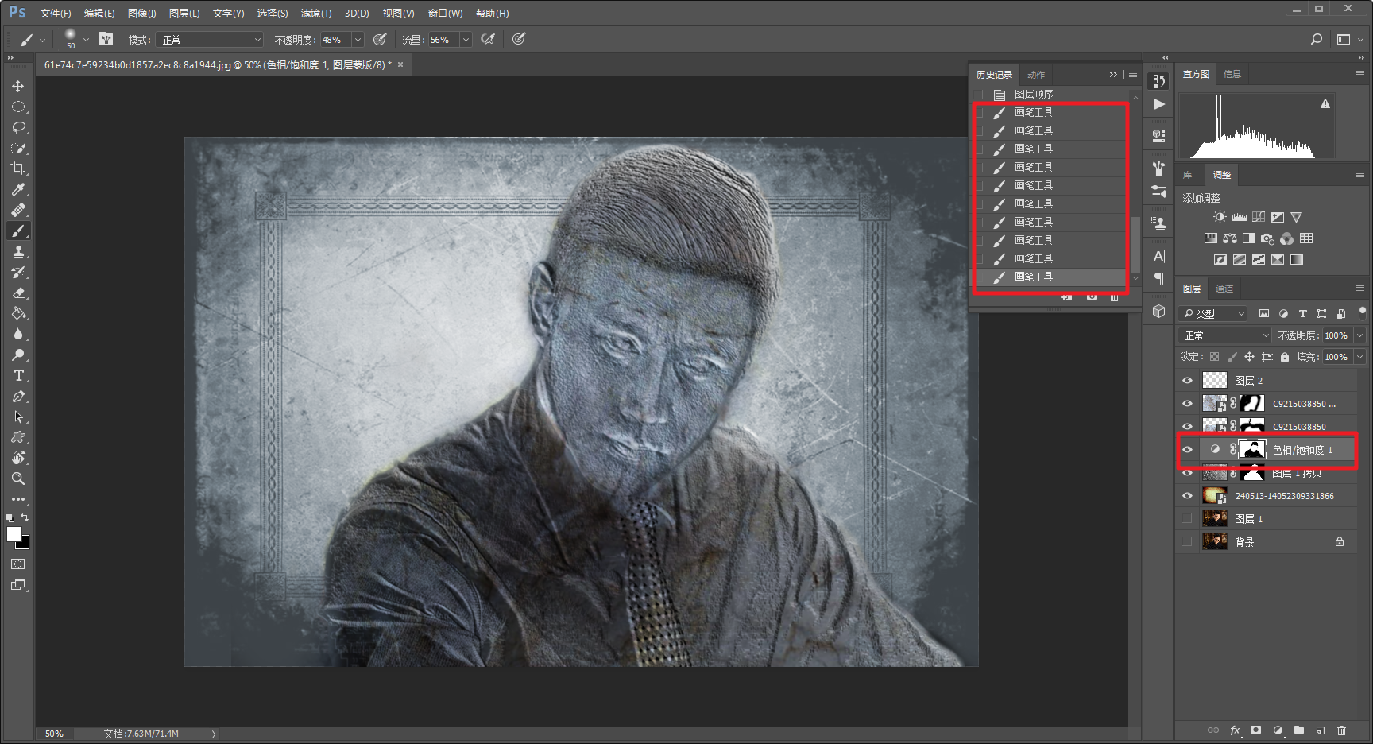This screenshot has width=1373, height=744.
Task: Select the Paint Bucket tool
Action: pyautogui.click(x=18, y=313)
